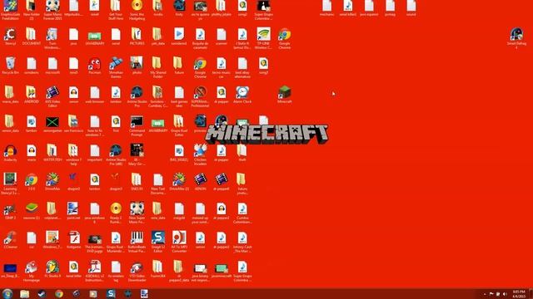
Task: Launch the FL Studio 9 shortcut
Action: click(52, 269)
